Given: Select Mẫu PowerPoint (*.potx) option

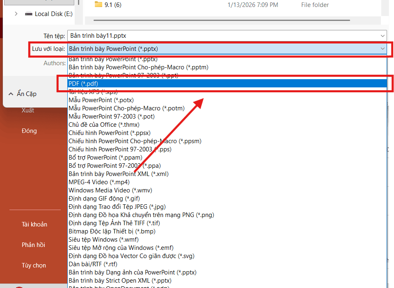Looking at the screenshot, I should (227, 100).
